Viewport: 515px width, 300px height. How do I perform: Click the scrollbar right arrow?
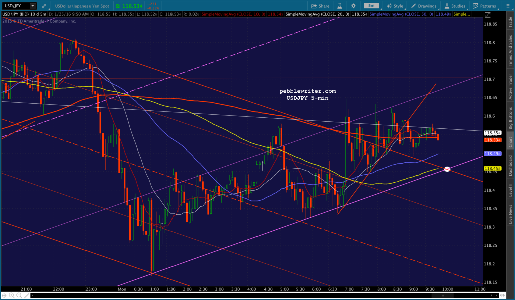pos(496,296)
